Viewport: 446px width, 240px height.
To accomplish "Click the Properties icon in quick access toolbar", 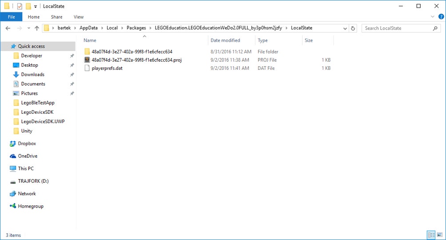I will tap(19, 6).
